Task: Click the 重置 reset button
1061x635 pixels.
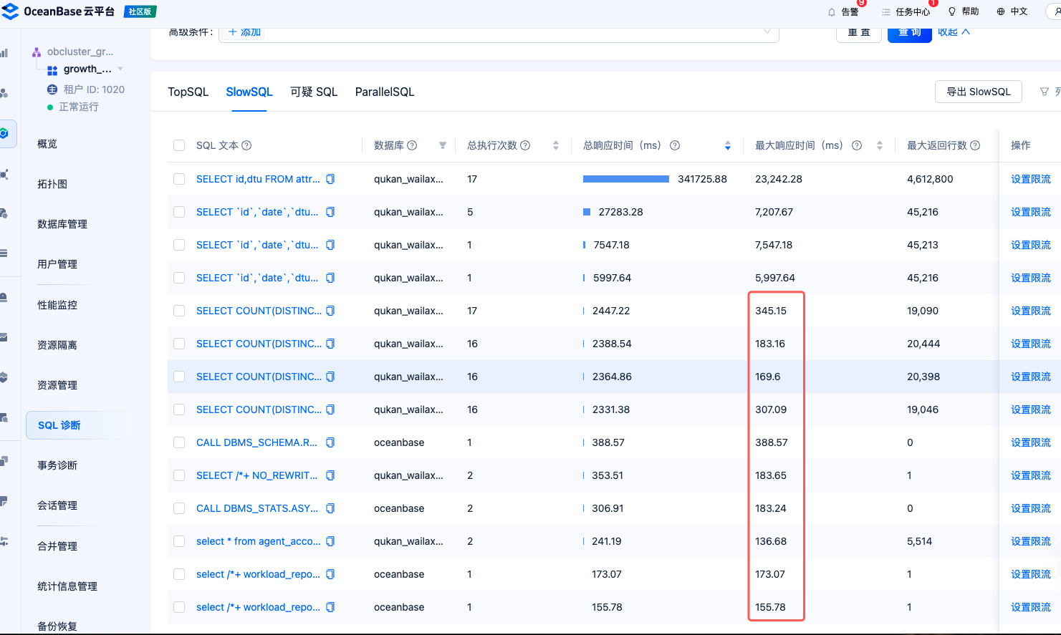Action: click(x=859, y=34)
